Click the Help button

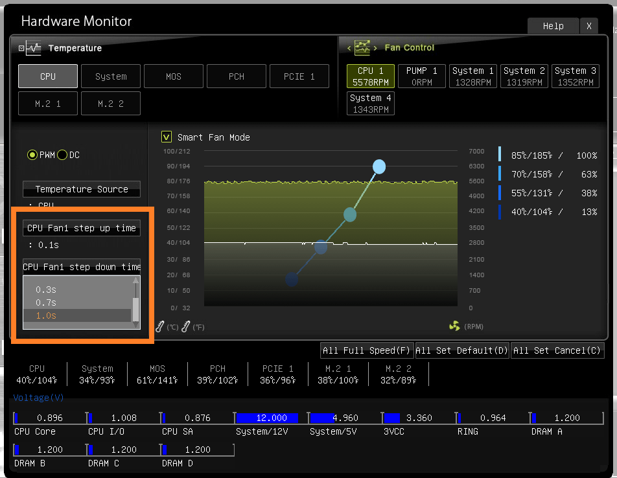click(553, 26)
